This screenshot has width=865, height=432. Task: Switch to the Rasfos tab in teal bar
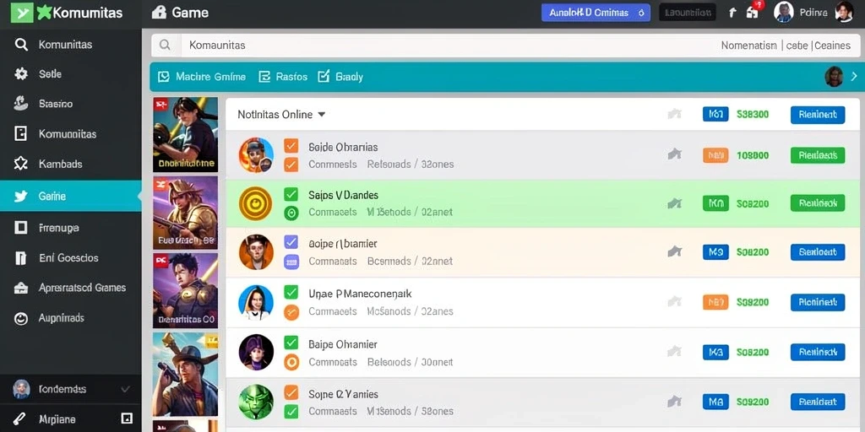click(x=283, y=77)
